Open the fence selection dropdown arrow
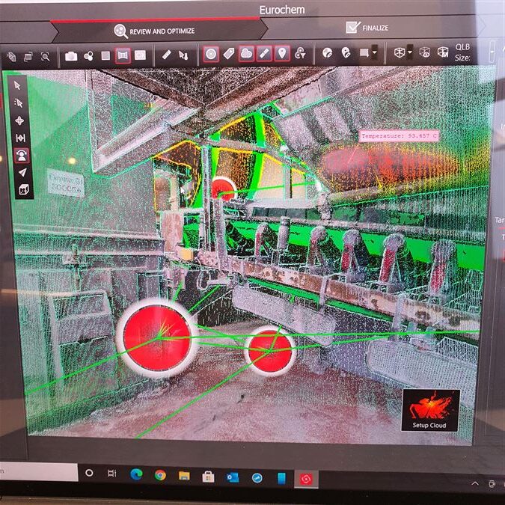Image resolution: width=505 pixels, height=505 pixels. pos(374,52)
